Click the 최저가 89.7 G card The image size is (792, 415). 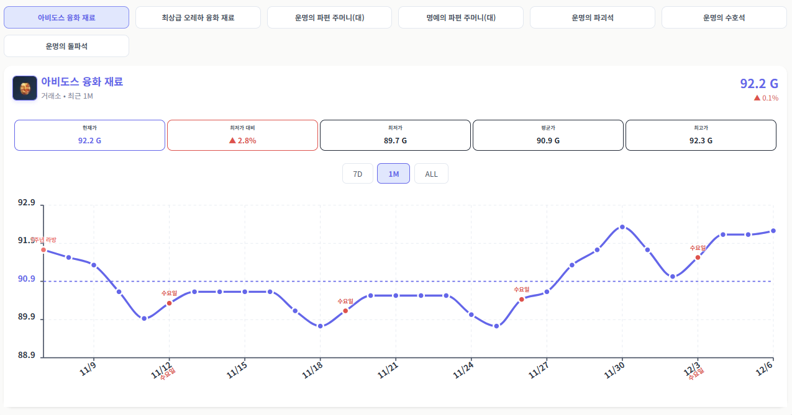[x=395, y=135]
